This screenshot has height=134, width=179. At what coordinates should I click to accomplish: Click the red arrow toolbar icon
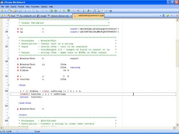[78, 11]
